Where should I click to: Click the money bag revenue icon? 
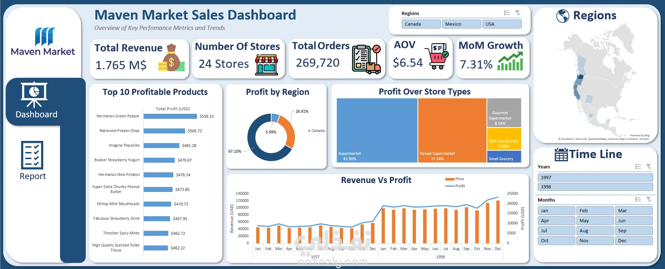click(171, 59)
